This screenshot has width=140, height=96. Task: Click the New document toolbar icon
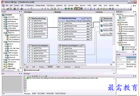4,9
